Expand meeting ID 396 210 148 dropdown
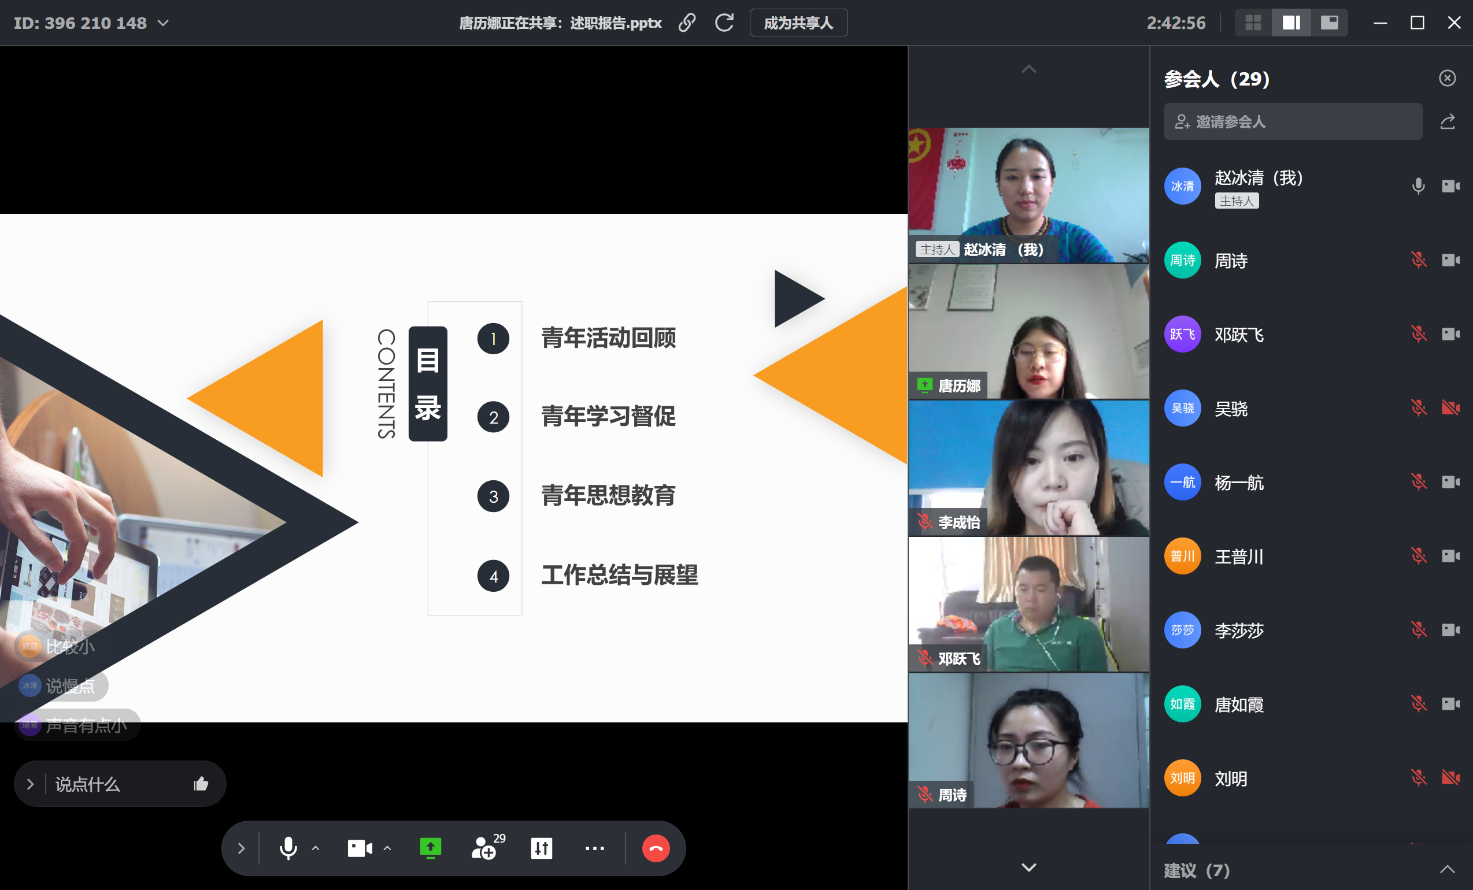1473x890 pixels. pyautogui.click(x=163, y=23)
